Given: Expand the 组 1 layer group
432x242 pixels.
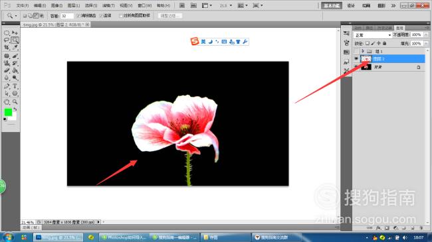Looking at the screenshot, I should tap(363, 51).
